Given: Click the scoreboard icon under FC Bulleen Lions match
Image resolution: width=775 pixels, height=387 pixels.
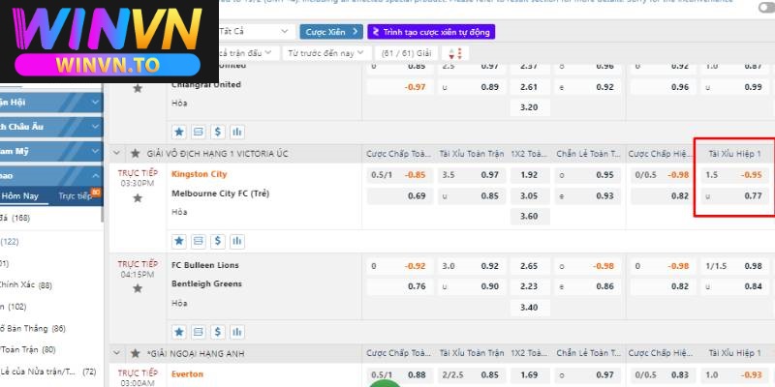Looking at the screenshot, I should click(199, 330).
